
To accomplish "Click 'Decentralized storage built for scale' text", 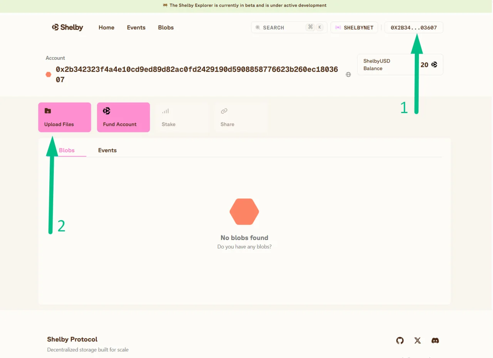I will click(88, 350).
